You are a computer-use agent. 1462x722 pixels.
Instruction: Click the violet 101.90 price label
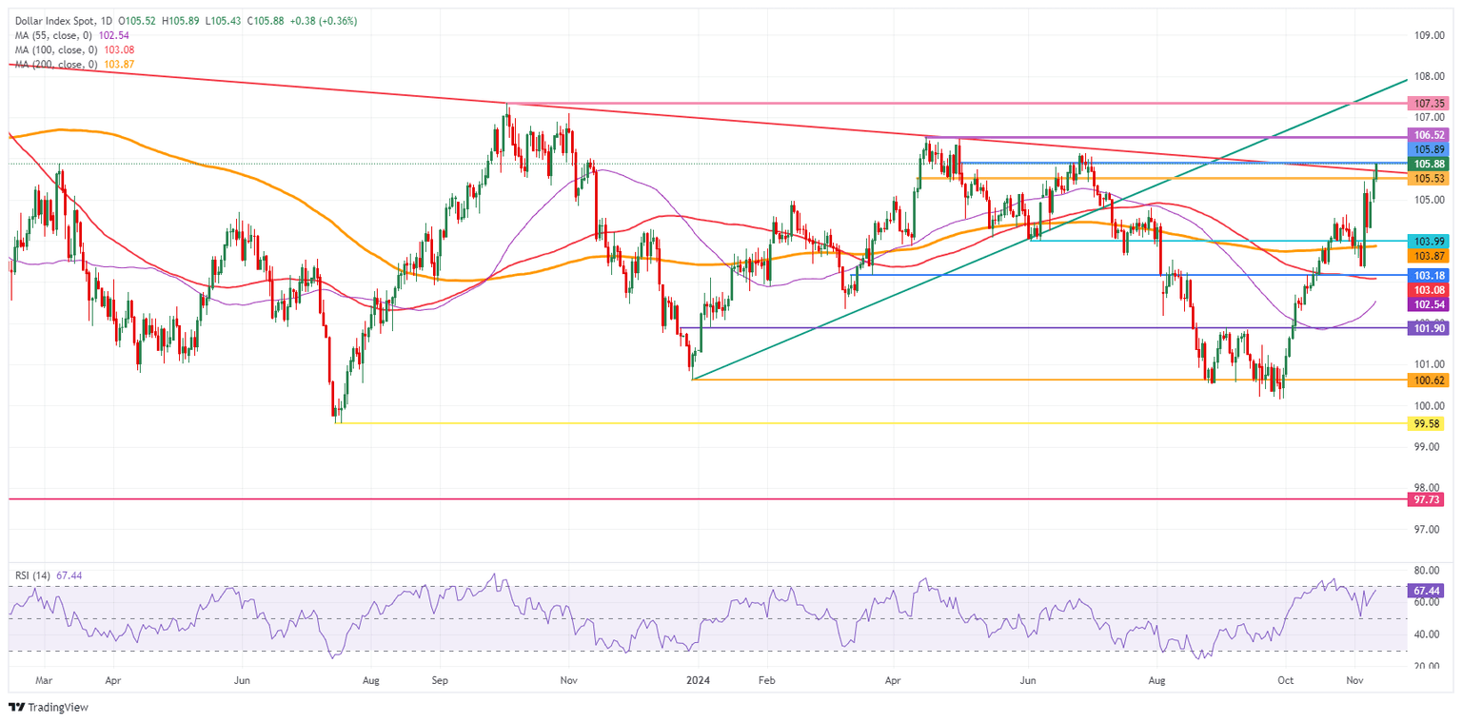click(1427, 326)
